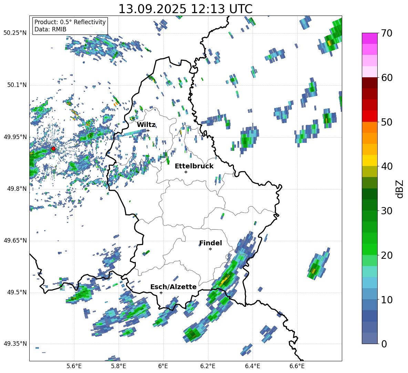Click the 30 colorbar tick label

(386, 211)
